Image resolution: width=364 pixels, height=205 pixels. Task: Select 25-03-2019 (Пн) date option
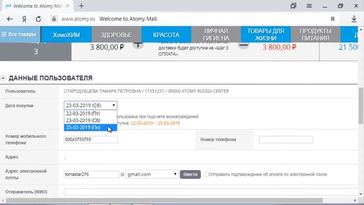(x=90, y=128)
